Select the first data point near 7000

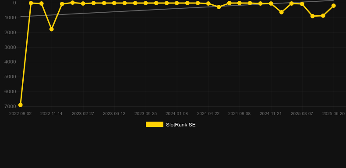(20, 105)
